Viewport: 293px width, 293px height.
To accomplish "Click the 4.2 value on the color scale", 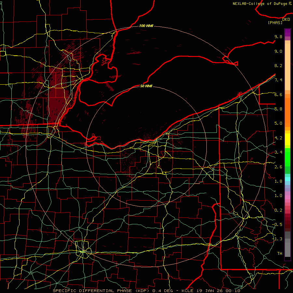I will point(278,138).
